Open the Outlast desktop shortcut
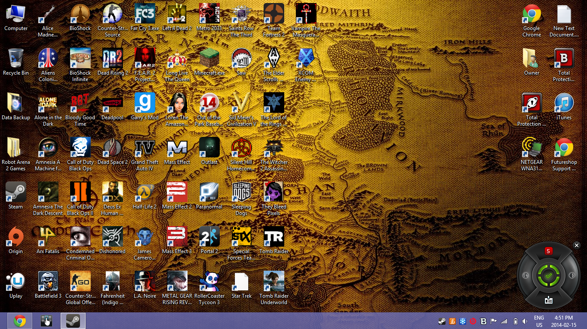The image size is (587, 329). pos(209,151)
